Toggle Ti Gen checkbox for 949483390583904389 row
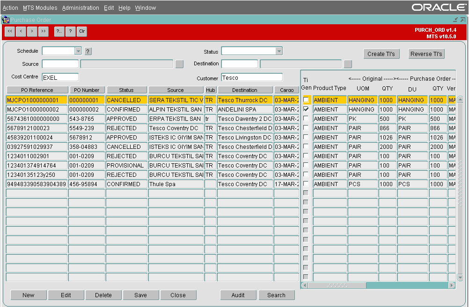The height and width of the screenshot is (307, 469). click(x=306, y=184)
